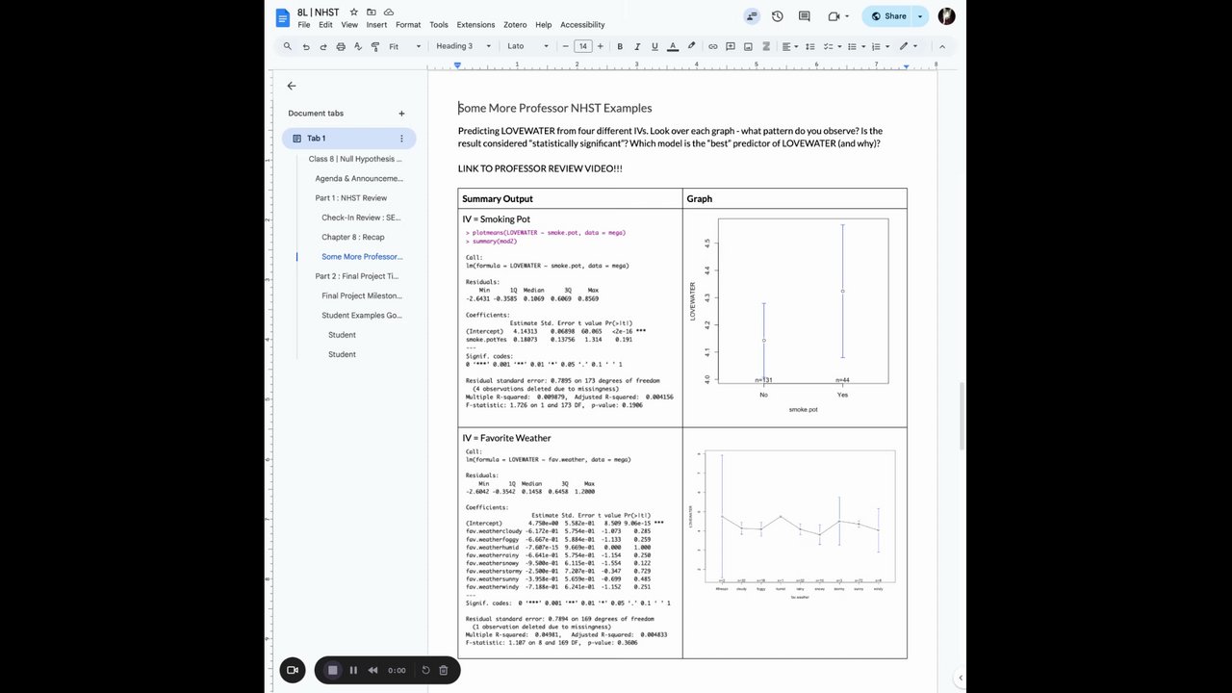Add a new document tab plus icon
This screenshot has width=1232, height=693.
pos(401,114)
